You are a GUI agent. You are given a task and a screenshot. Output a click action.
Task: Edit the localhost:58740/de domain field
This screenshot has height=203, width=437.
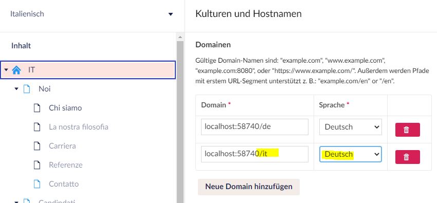pyautogui.click(x=254, y=127)
